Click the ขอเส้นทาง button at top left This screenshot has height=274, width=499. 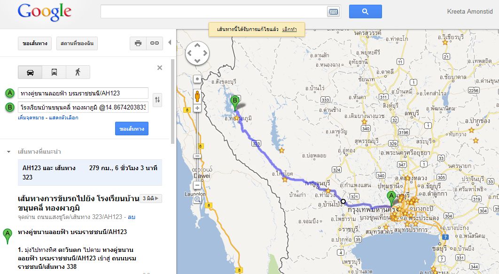pyautogui.click(x=35, y=43)
